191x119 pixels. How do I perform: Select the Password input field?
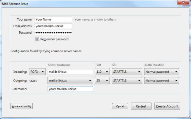[x=53, y=33]
